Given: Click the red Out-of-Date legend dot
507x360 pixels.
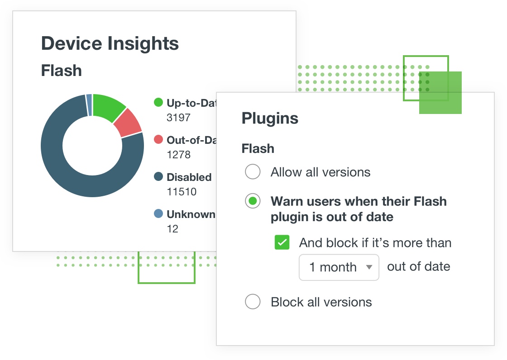Looking at the screenshot, I should [x=158, y=140].
